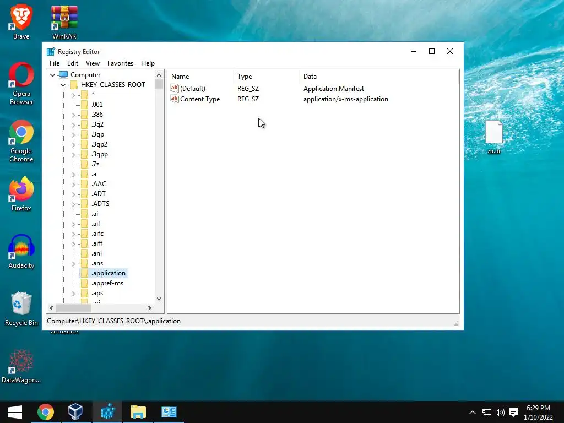
Task: Select the za.ai file on desktop
Action: (x=494, y=137)
